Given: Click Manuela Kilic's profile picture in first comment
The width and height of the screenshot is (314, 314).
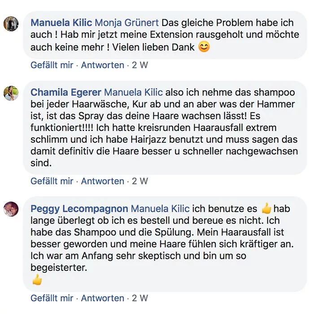Looking at the screenshot, I should 11,23.
